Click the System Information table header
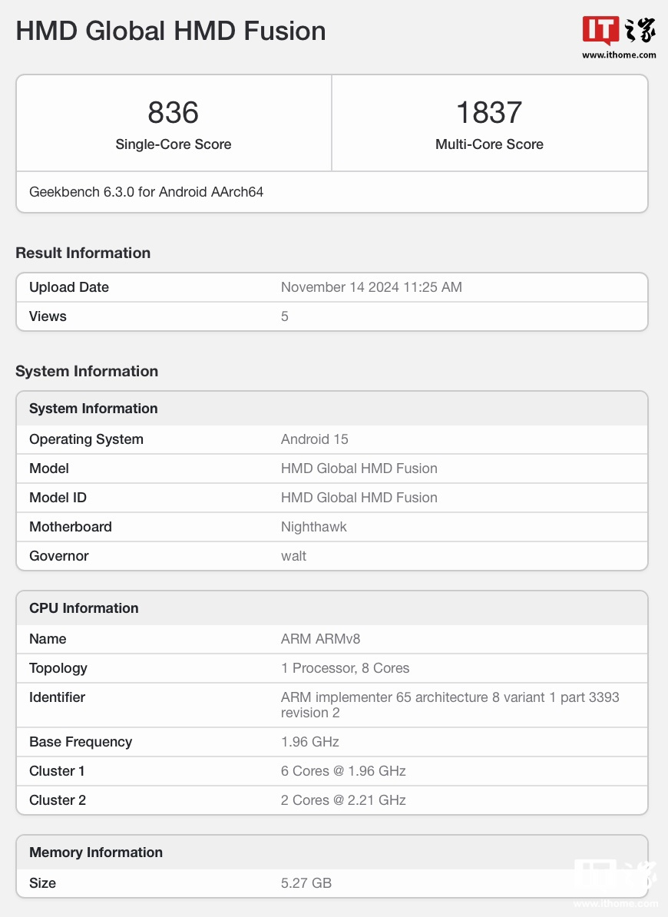This screenshot has width=668, height=917. click(x=94, y=409)
